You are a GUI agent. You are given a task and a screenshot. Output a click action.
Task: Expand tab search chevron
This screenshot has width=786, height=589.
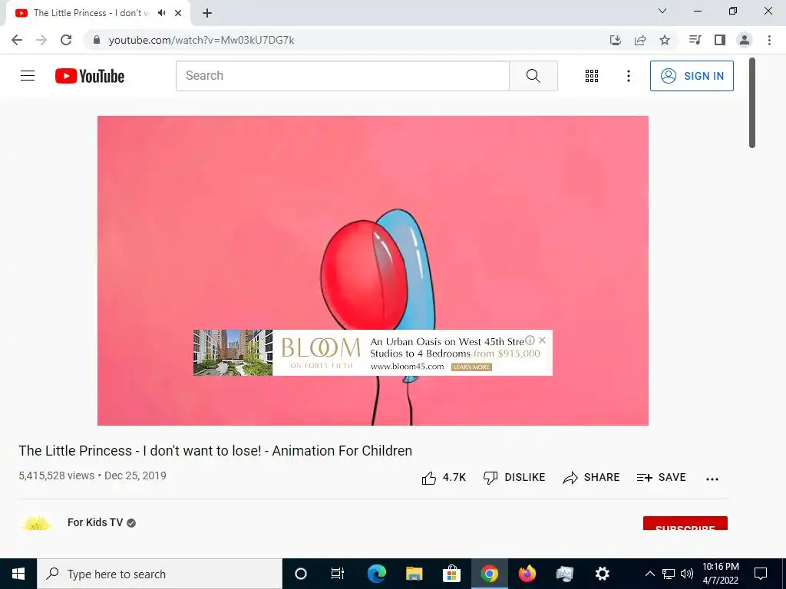point(662,11)
